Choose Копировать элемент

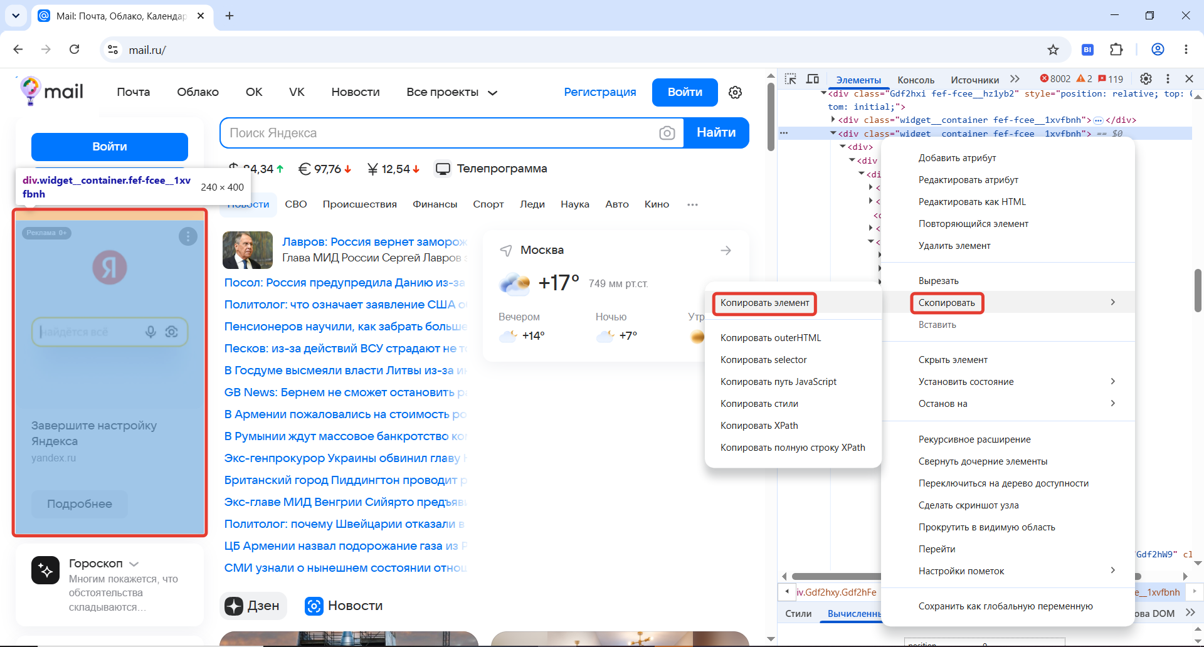point(793,302)
